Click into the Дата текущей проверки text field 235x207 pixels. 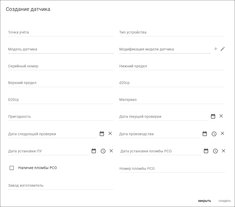click(164, 117)
